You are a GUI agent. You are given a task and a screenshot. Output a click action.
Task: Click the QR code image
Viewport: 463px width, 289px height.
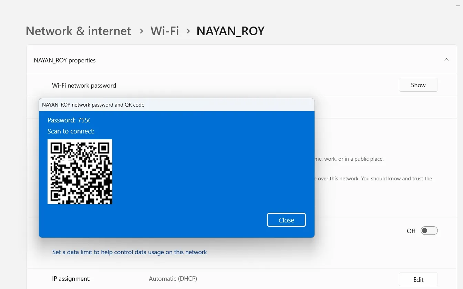pos(80,172)
